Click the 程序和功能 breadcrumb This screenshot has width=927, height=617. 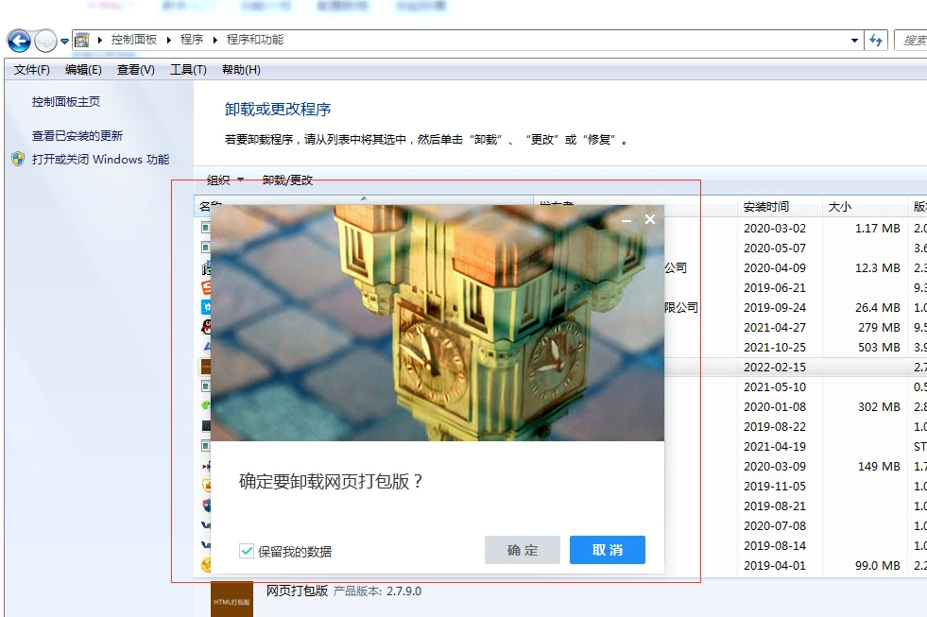tap(255, 40)
